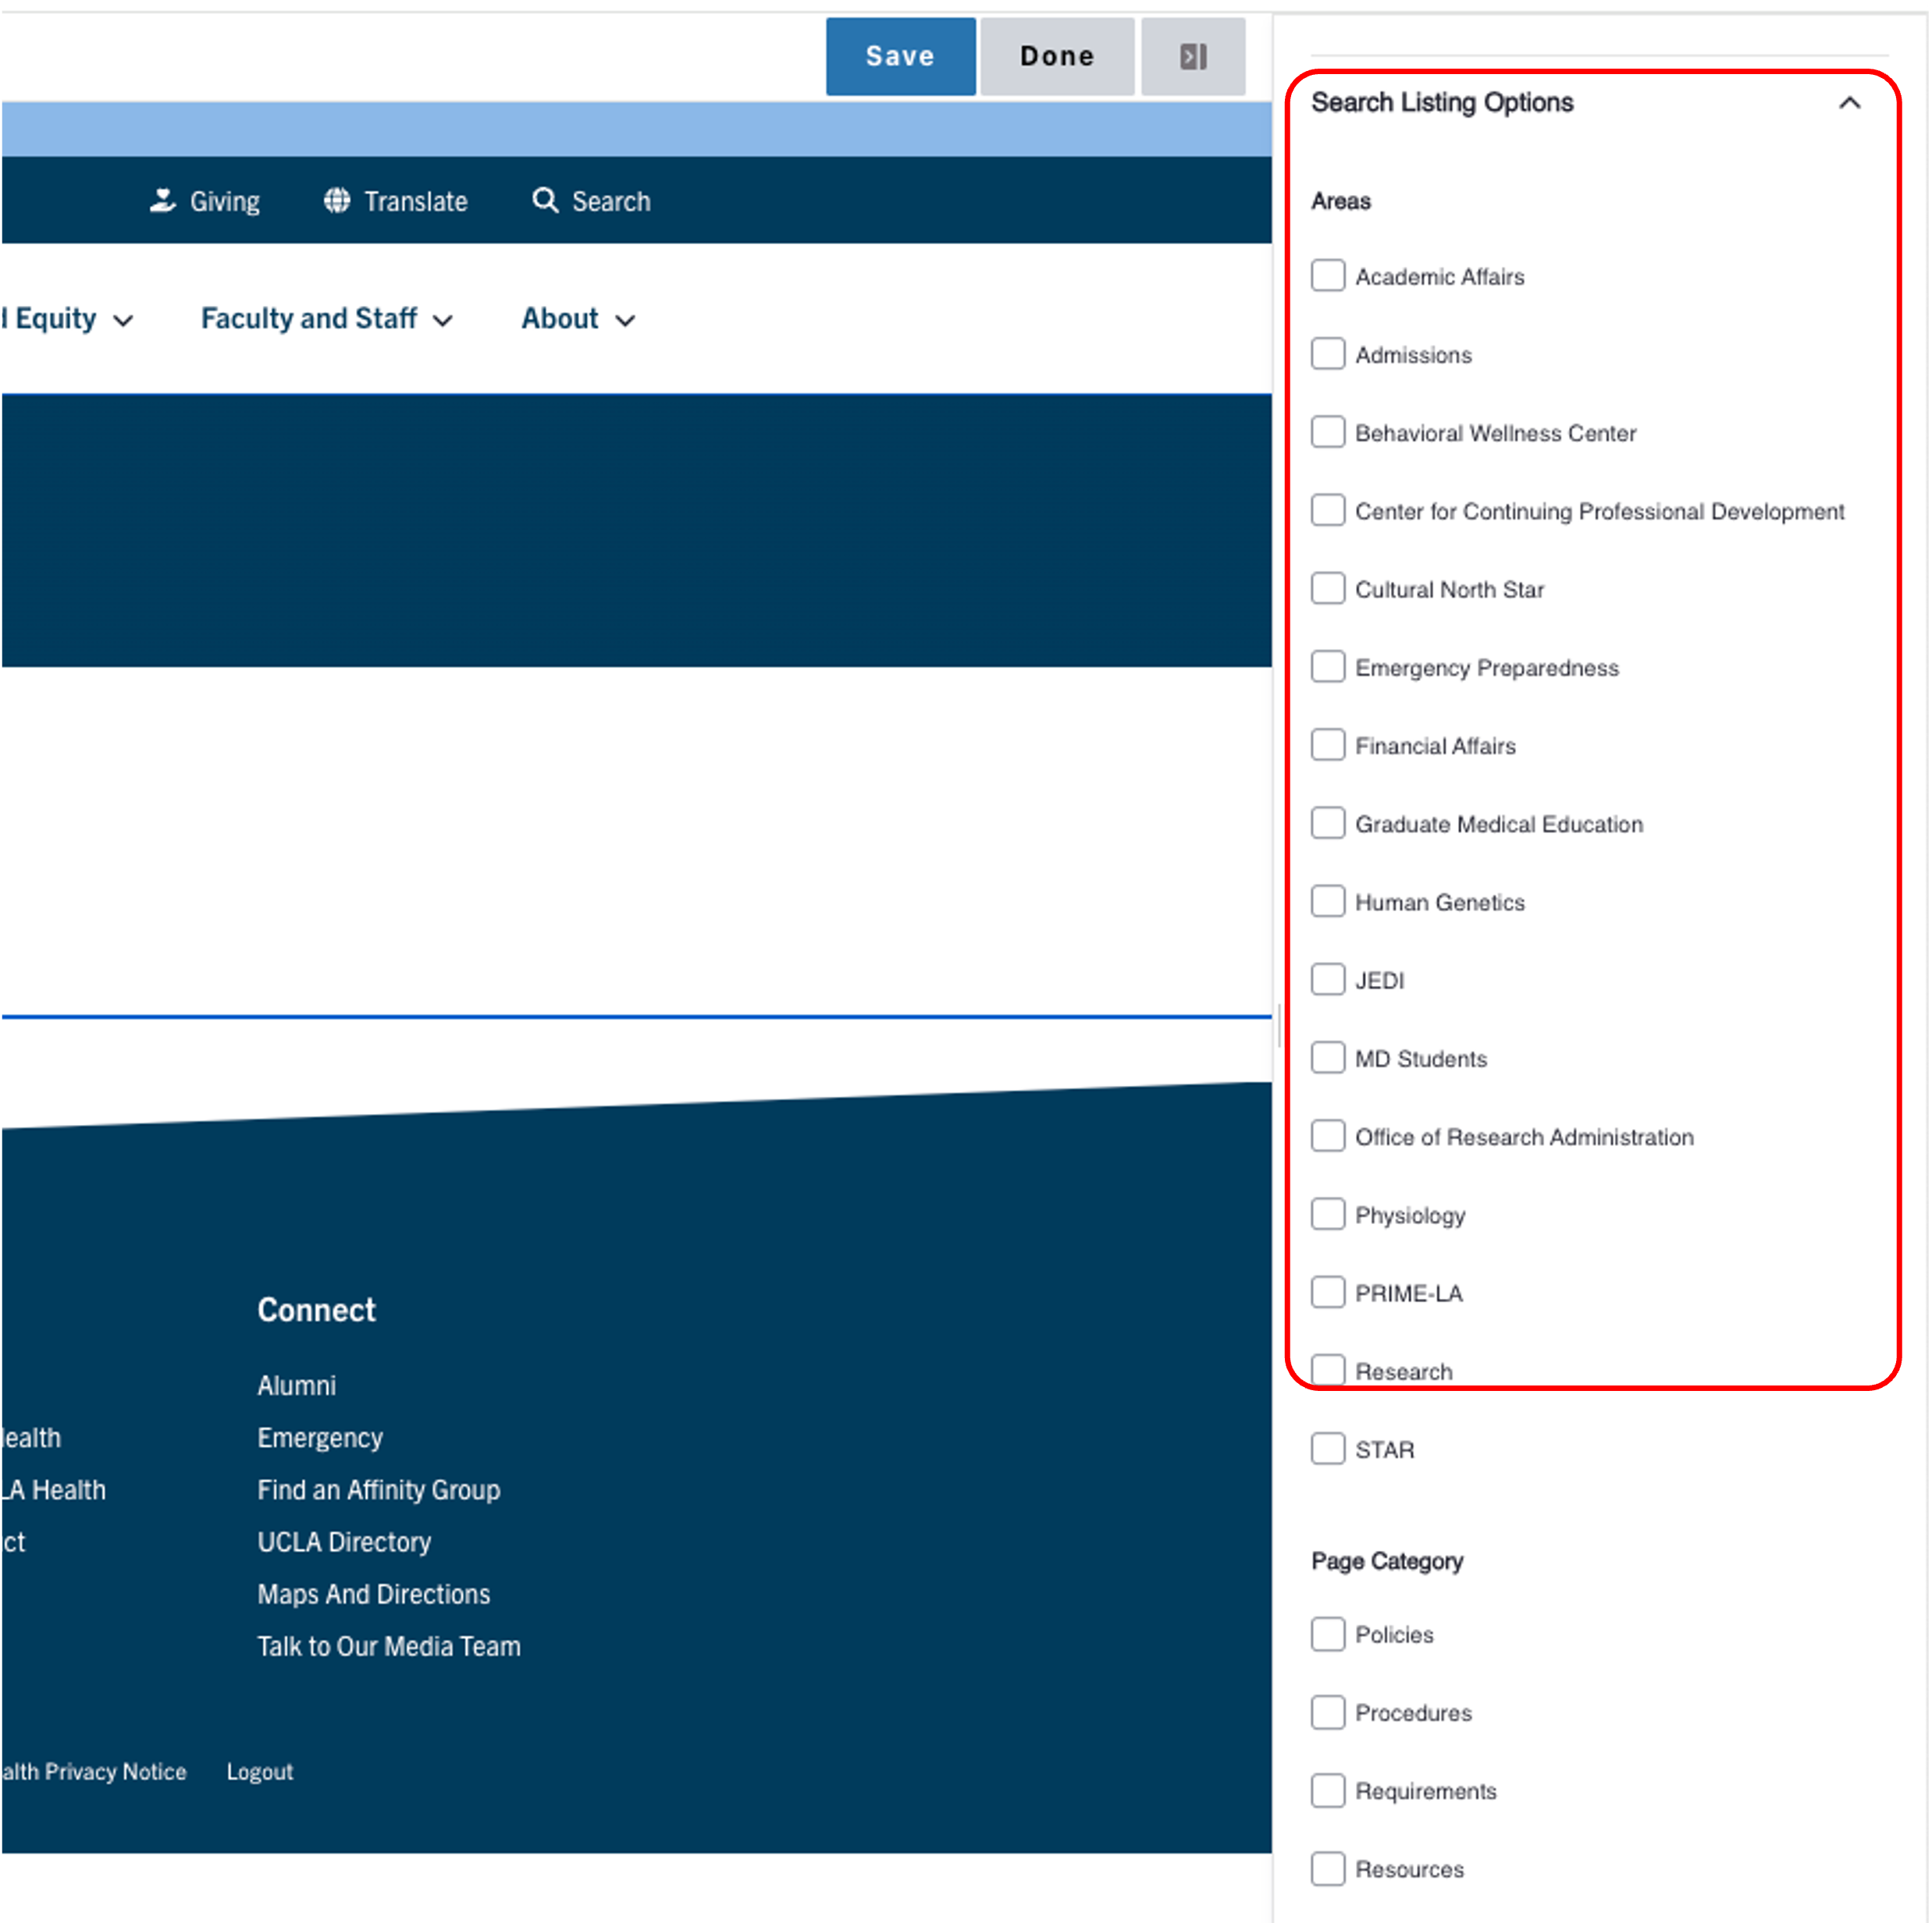Image resolution: width=1932 pixels, height=1923 pixels.
Task: Click the Logout link in footer
Action: 259,1771
